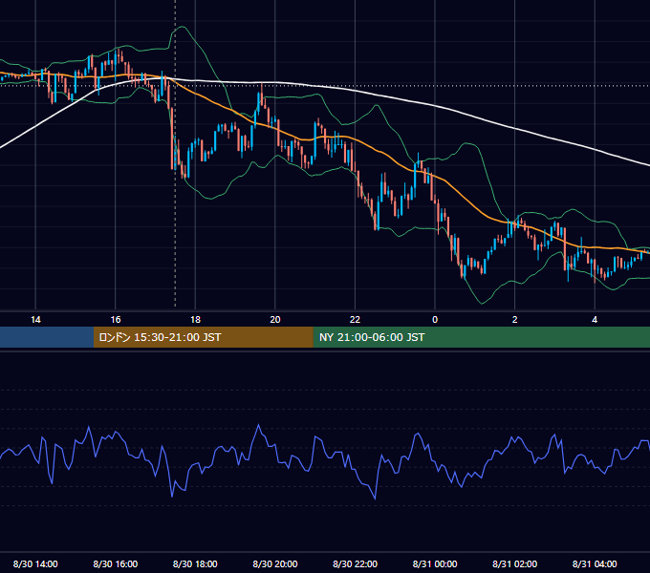The width and height of the screenshot is (650, 573).
Task: Click the 8/31 02:00 date label
Action: click(515, 563)
